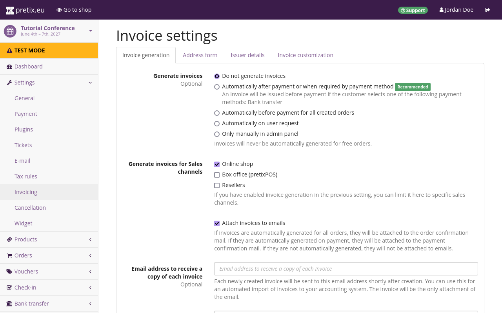
Task: Open Payment settings in sidebar
Action: [49, 114]
